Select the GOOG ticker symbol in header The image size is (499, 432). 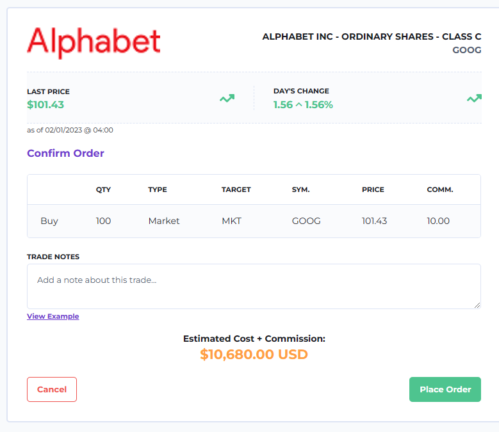point(467,50)
